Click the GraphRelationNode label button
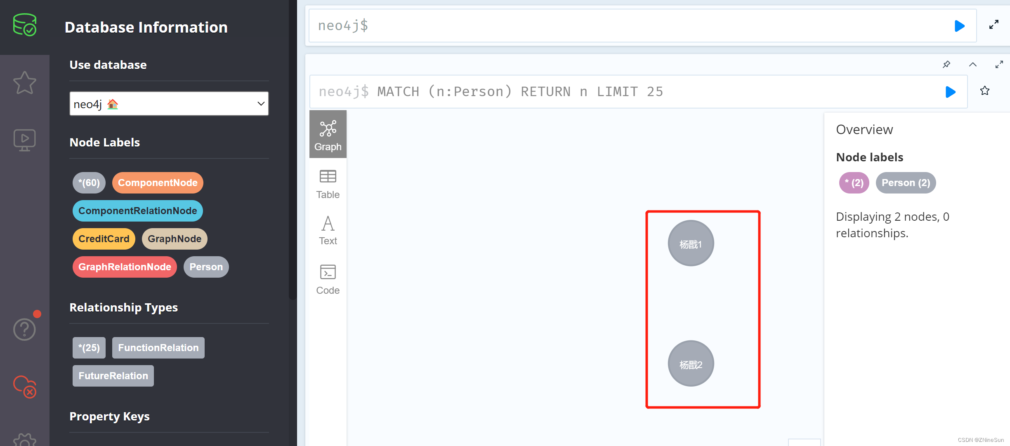The width and height of the screenshot is (1010, 446). (124, 266)
